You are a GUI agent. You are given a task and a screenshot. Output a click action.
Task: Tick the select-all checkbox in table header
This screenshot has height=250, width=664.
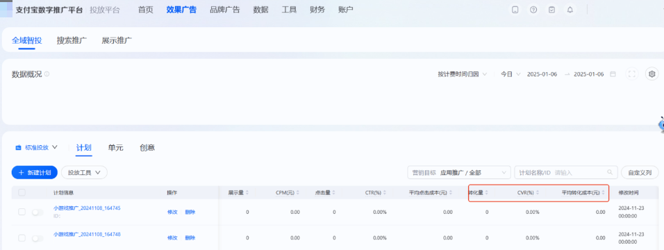[x=22, y=192]
